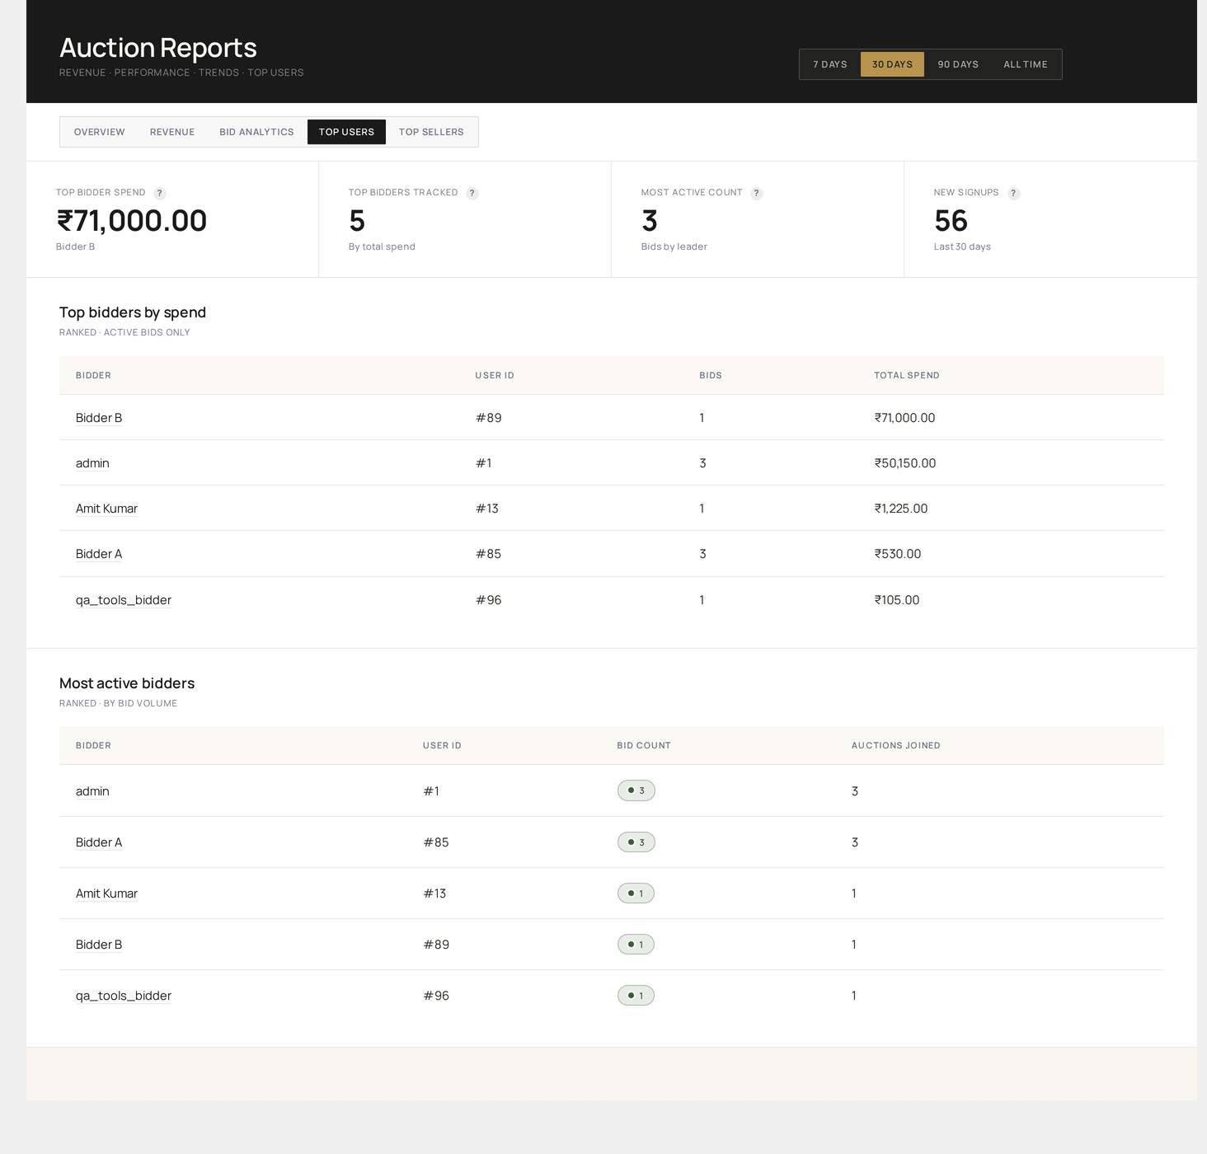Open admin link in Most active bidders
The image size is (1207, 1154).
tap(92, 791)
